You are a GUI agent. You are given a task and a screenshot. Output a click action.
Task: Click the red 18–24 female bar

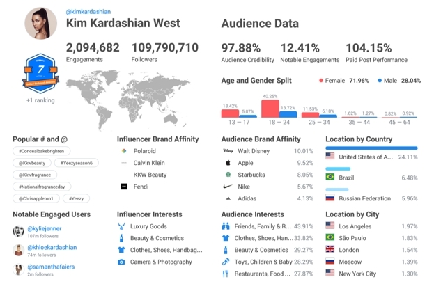pyautogui.click(x=270, y=109)
